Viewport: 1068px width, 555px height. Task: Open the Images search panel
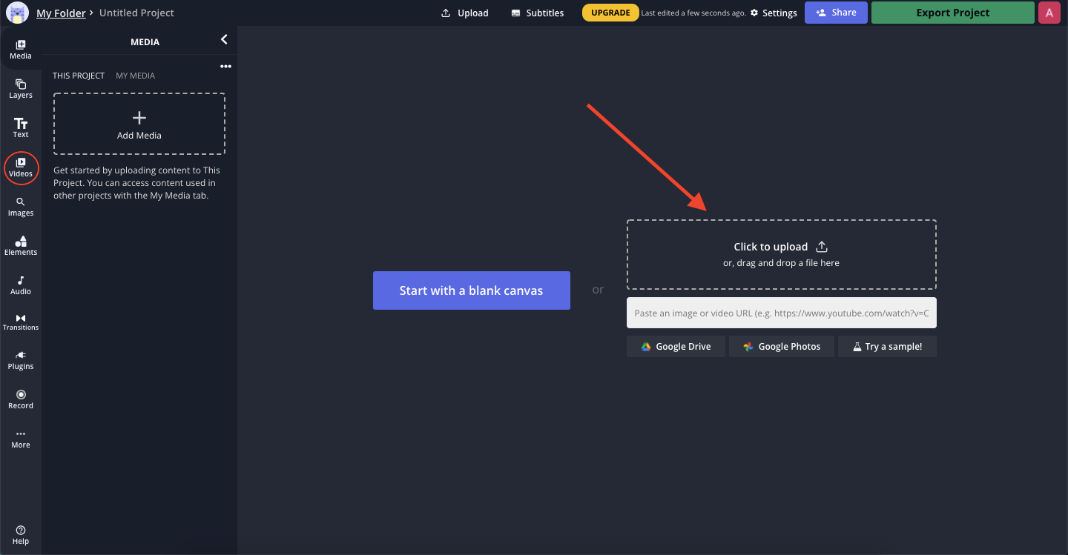[x=21, y=206]
